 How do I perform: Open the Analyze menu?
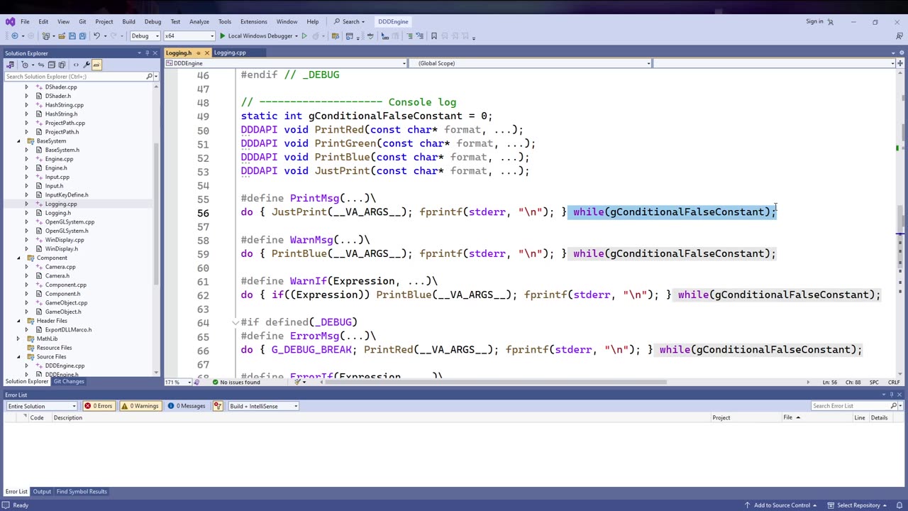[199, 21]
